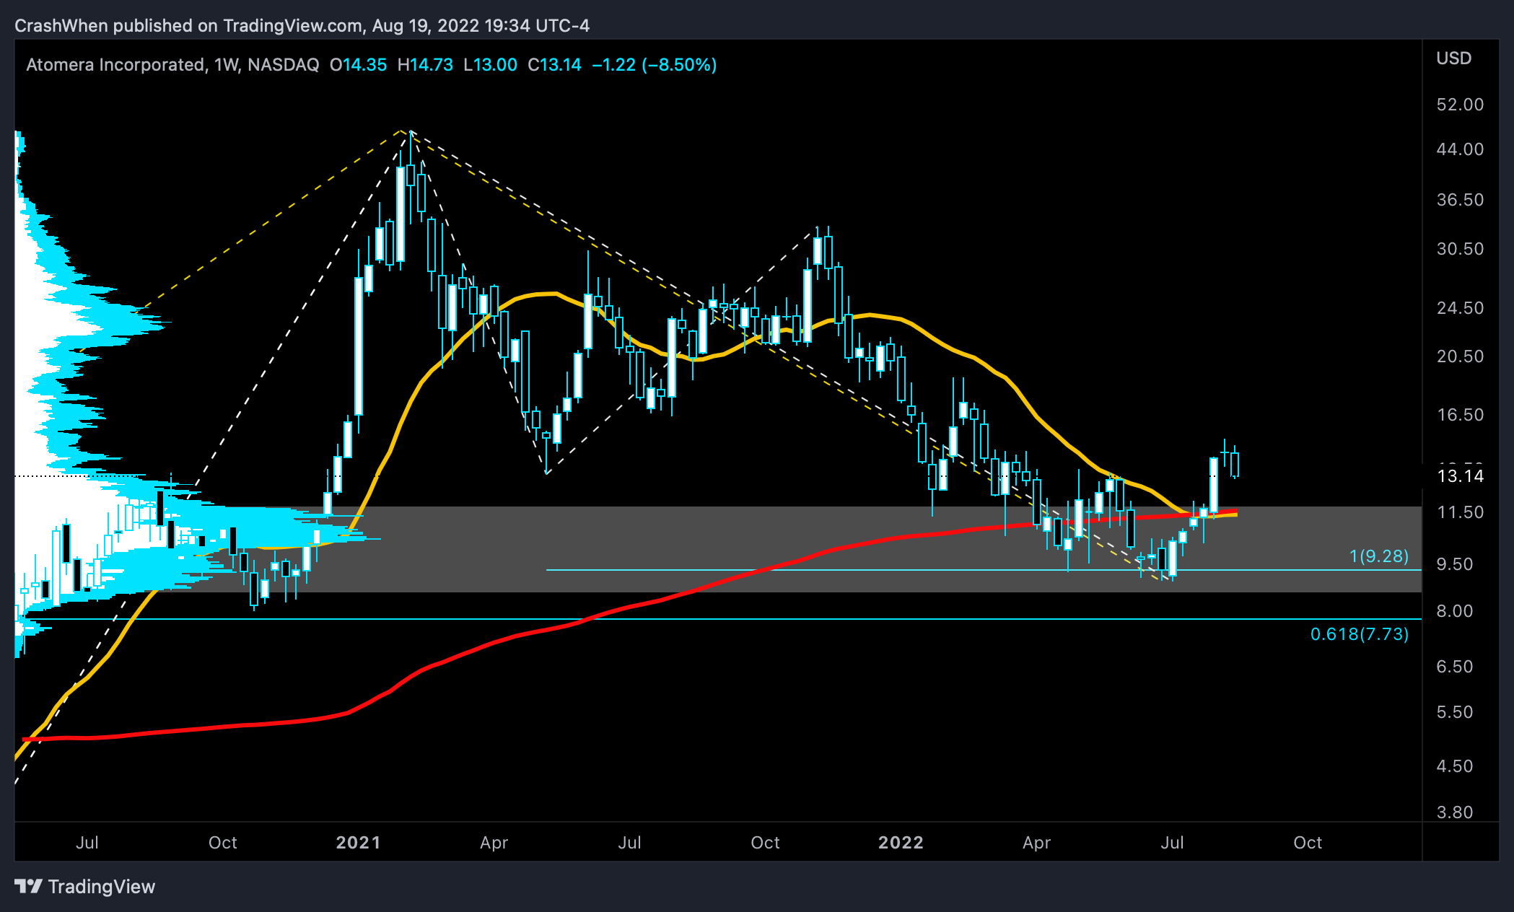Click the 3.80 price axis label
The image size is (1514, 912).
[1454, 812]
